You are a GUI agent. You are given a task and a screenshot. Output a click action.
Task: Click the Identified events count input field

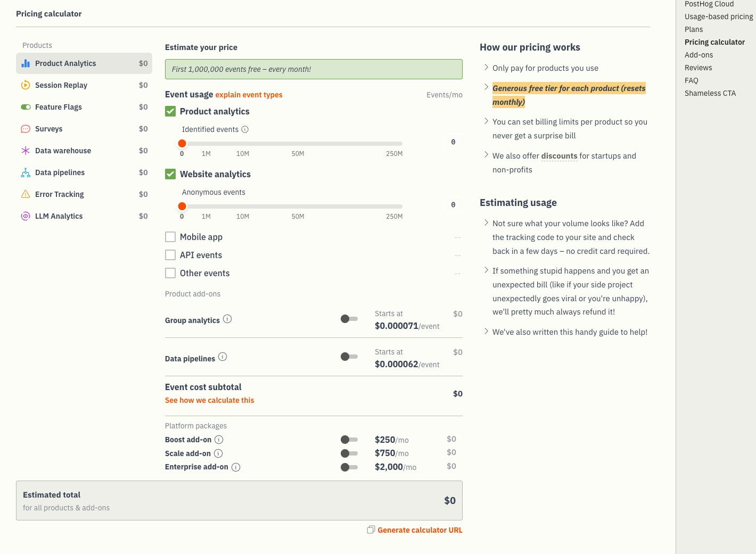(x=453, y=142)
